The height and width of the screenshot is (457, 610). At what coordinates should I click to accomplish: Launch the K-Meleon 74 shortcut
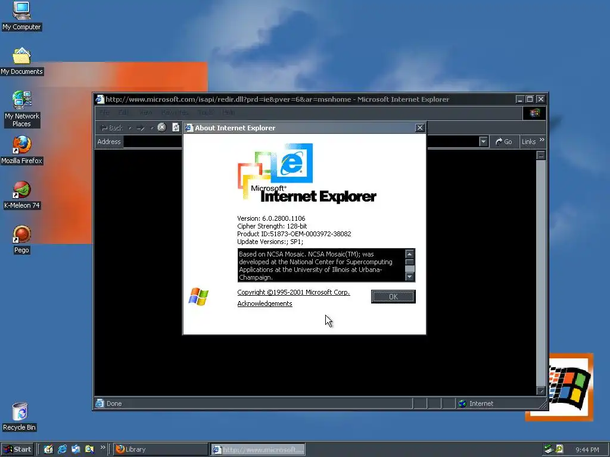(21, 195)
